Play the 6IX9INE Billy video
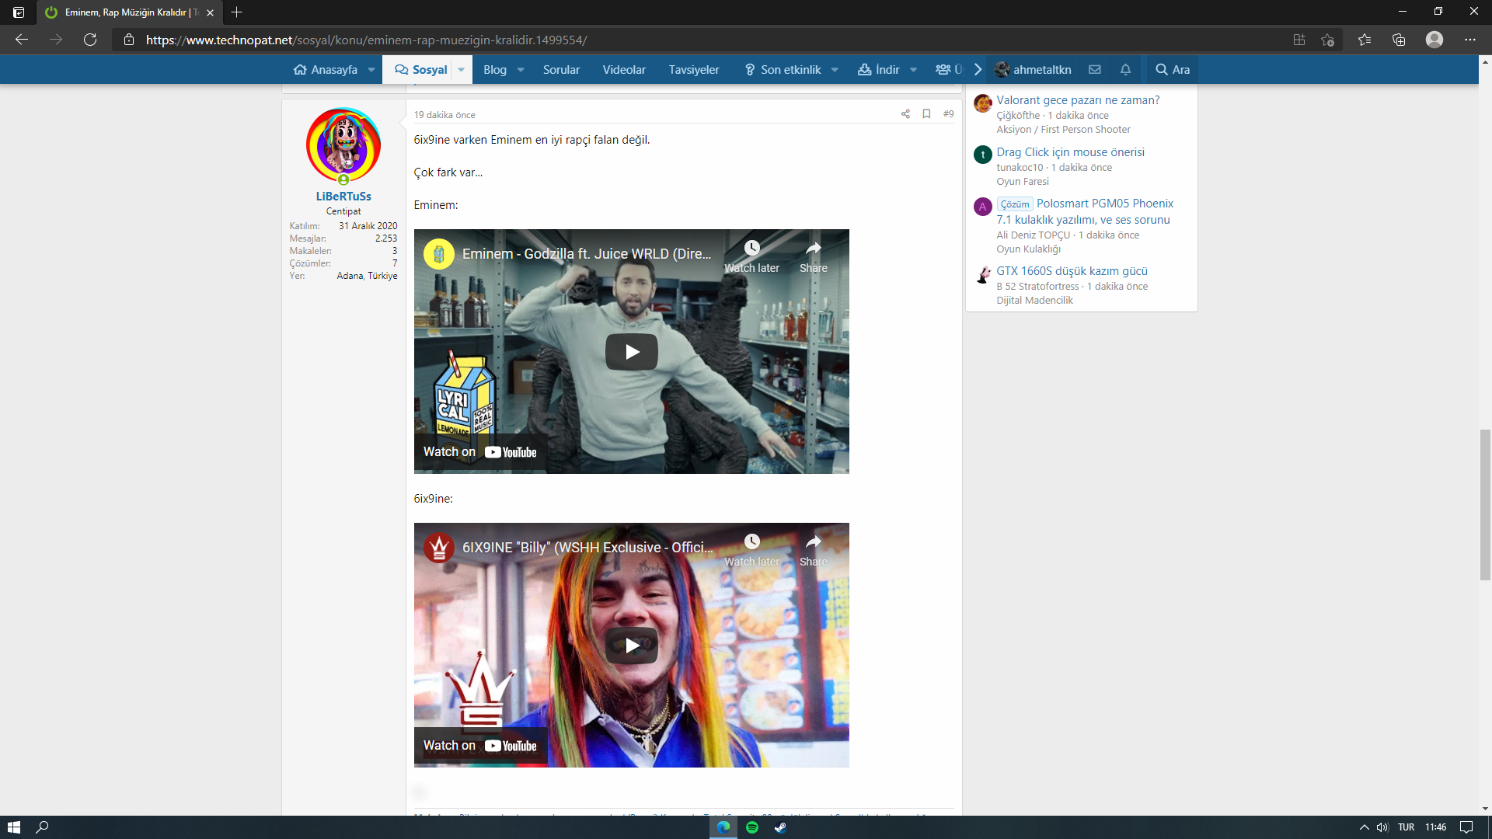Image resolution: width=1492 pixels, height=839 pixels. 631,646
